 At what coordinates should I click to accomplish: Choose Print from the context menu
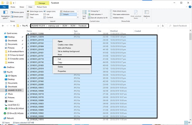(72, 55)
